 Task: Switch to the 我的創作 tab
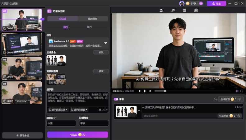93,19
